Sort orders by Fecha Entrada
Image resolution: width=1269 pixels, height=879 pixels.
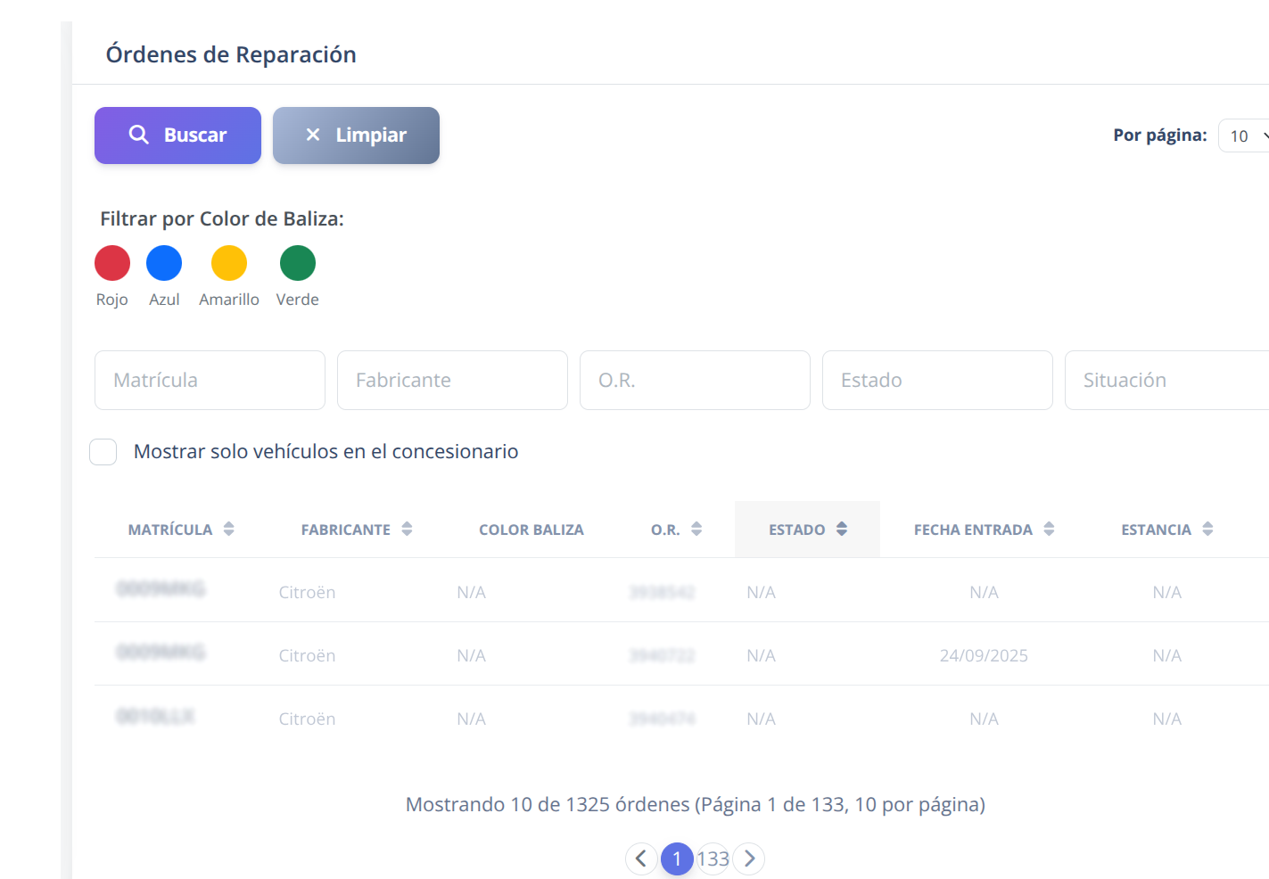tap(1051, 528)
